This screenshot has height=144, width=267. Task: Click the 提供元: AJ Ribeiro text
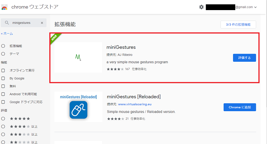[119, 55]
